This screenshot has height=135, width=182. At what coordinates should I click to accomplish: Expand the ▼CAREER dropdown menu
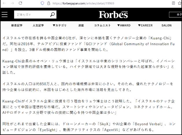point(145,26)
